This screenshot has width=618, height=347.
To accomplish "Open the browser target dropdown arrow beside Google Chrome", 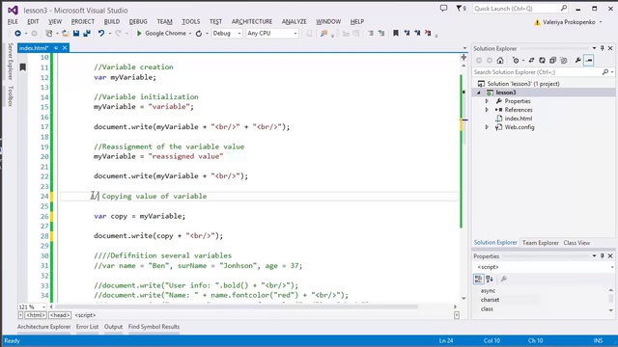I will pyautogui.click(x=190, y=34).
